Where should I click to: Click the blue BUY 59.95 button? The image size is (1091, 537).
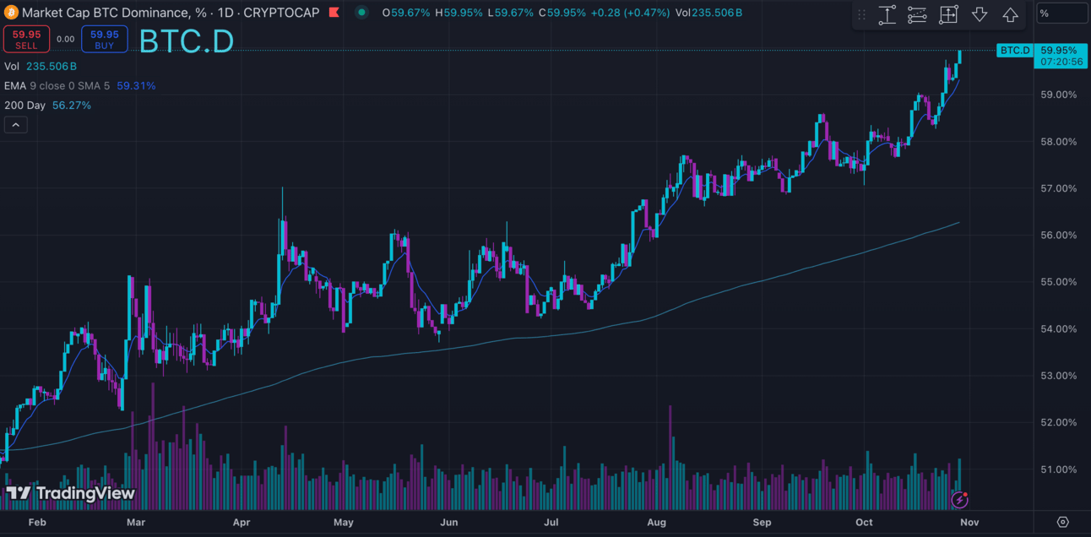pyautogui.click(x=105, y=40)
